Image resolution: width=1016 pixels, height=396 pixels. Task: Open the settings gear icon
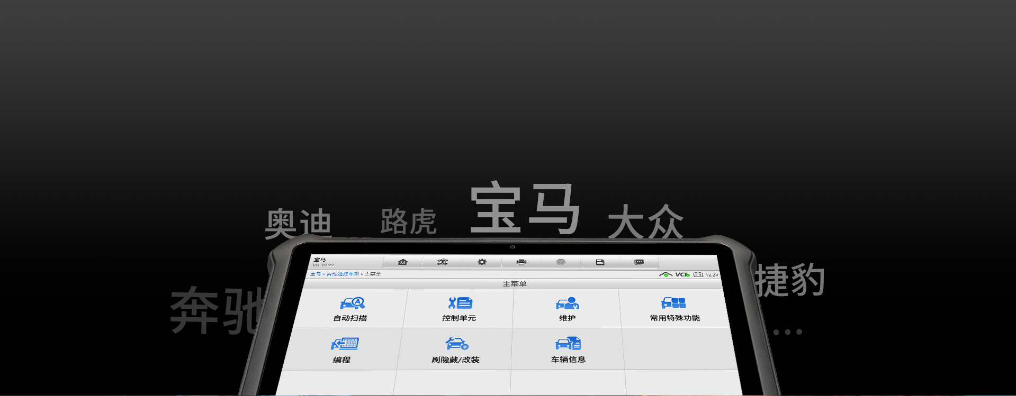(482, 262)
